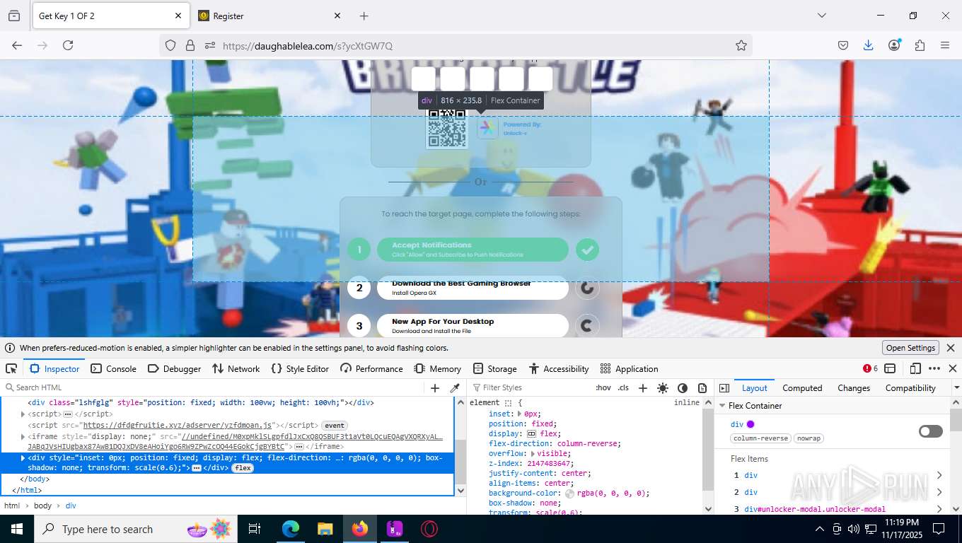
Task: Expand inset shorthand property
Action: [520, 414]
